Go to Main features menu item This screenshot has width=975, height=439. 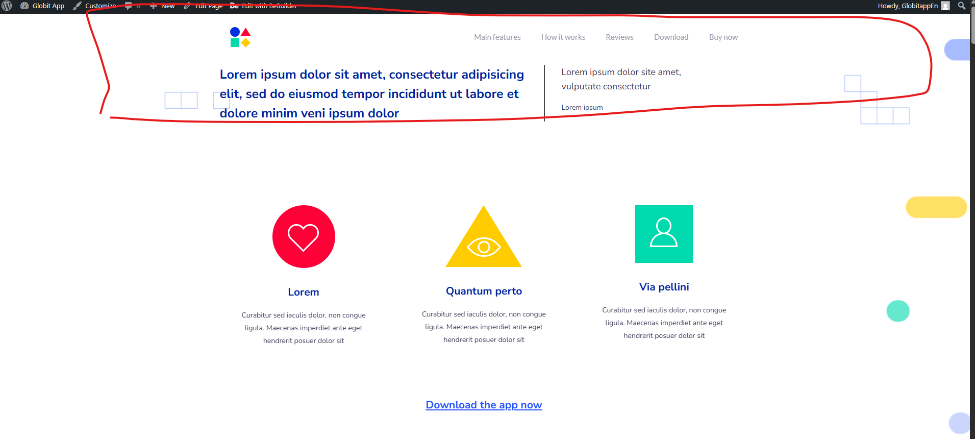point(497,37)
